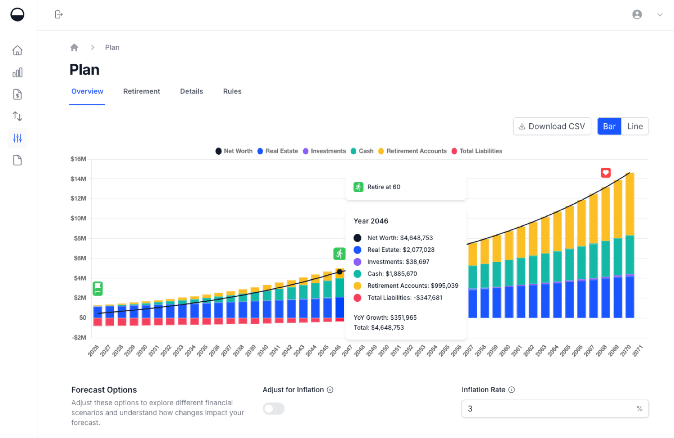Viewport: 674px width, 438px height.
Task: Toggle Net Worth series in legend
Action: point(234,151)
